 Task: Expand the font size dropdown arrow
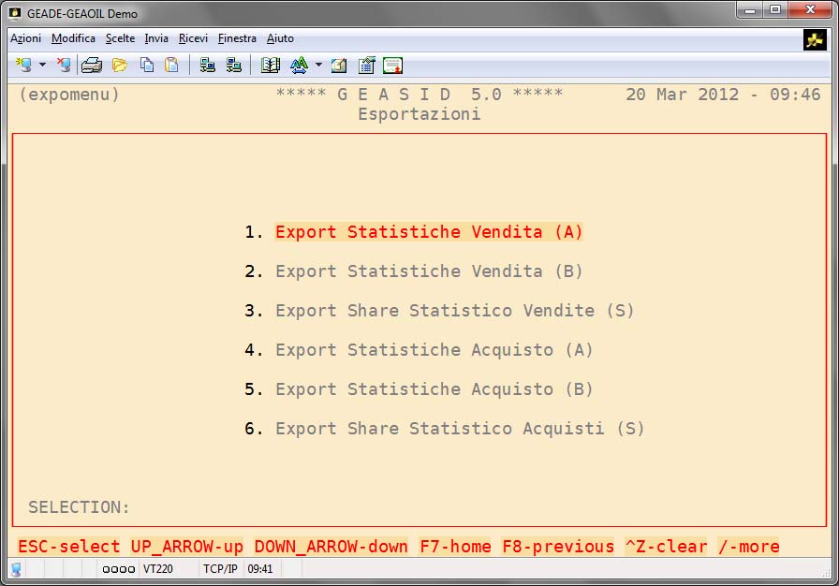[x=318, y=65]
